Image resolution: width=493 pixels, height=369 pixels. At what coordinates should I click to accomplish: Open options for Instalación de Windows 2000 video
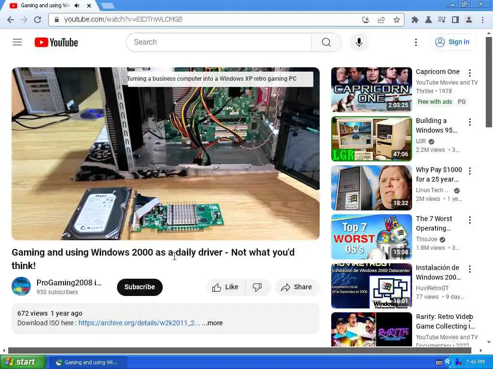click(x=470, y=269)
